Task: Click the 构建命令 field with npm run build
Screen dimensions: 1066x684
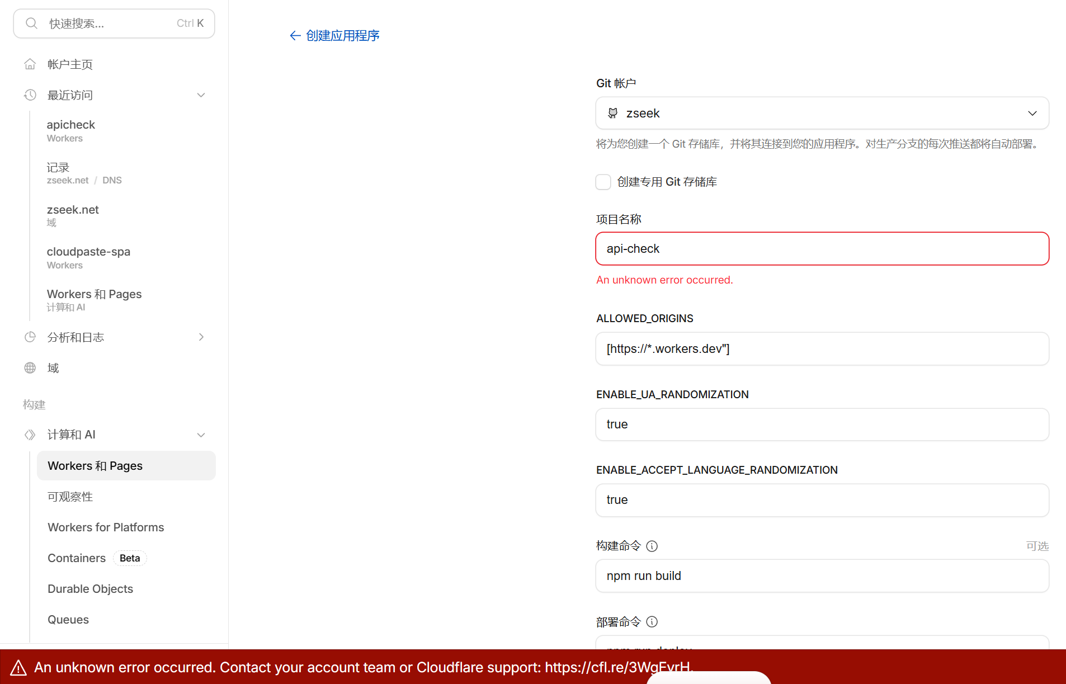Action: (822, 576)
